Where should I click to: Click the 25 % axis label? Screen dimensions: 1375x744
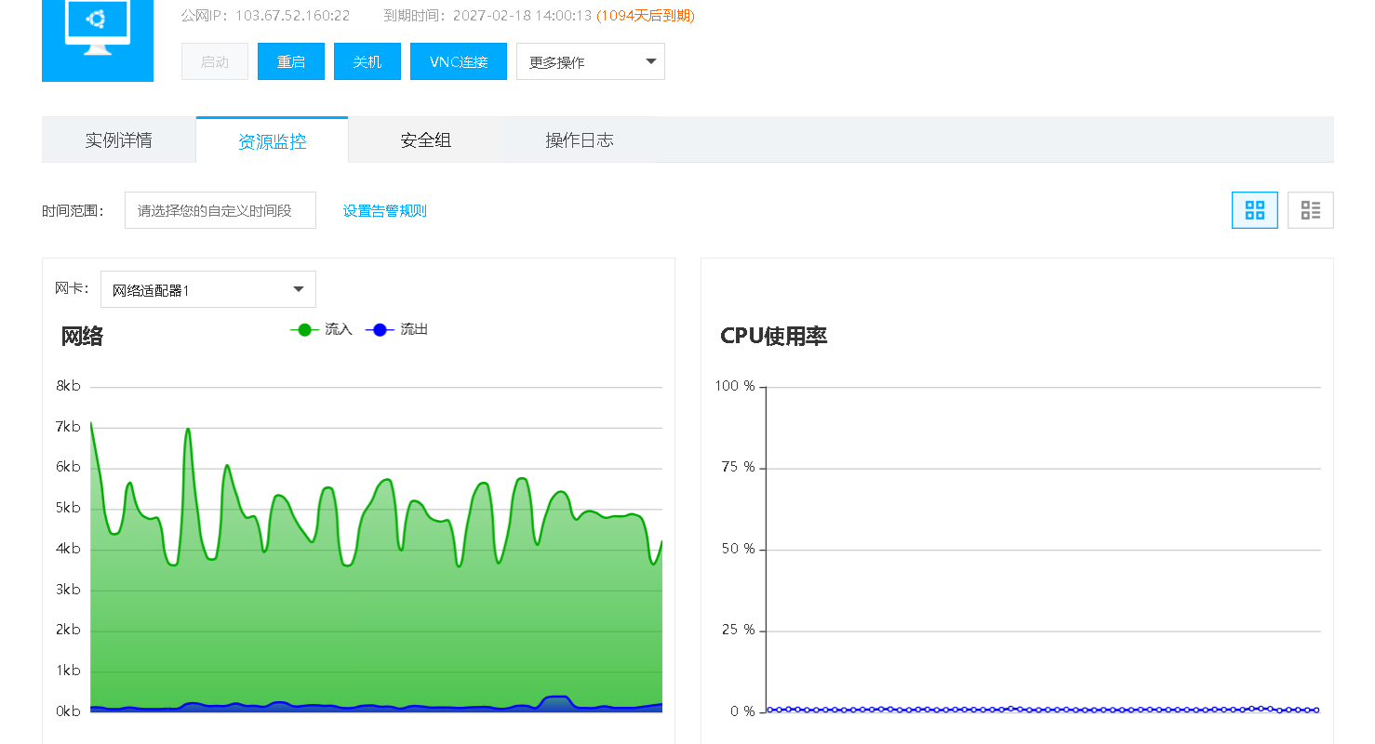(739, 630)
